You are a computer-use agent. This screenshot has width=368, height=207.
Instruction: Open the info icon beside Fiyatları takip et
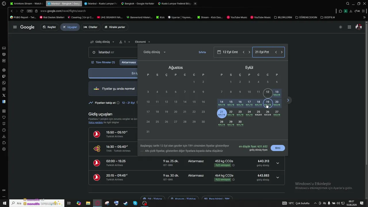point(118,103)
